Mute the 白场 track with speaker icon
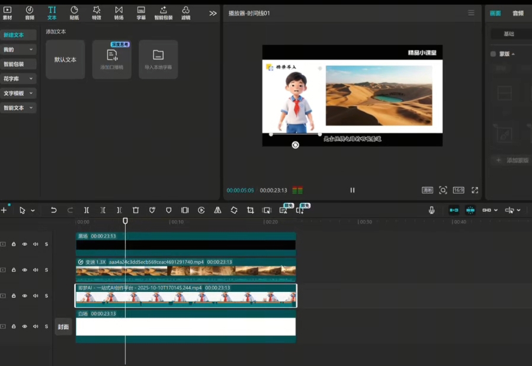This screenshot has width=532, height=366. pyautogui.click(x=36, y=327)
